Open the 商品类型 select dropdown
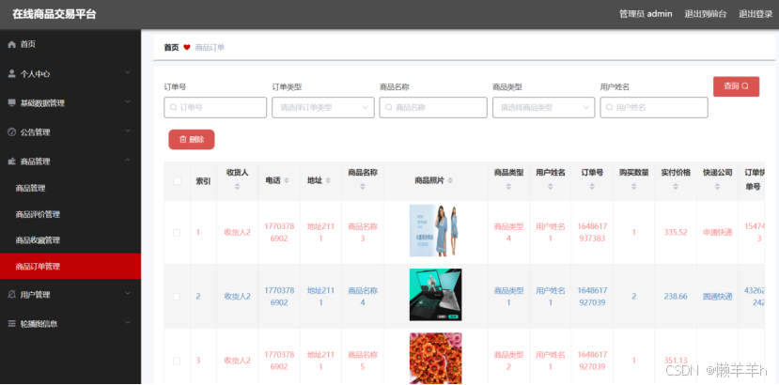This screenshot has width=779, height=385. click(543, 107)
